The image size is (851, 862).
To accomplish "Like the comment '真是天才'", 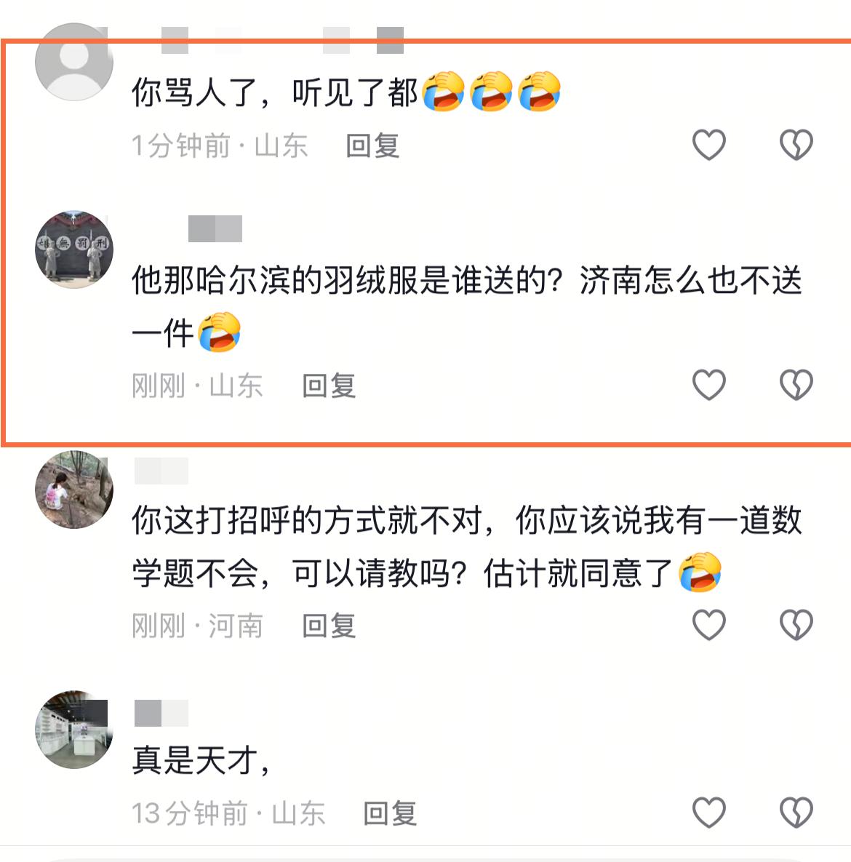I will tap(708, 812).
